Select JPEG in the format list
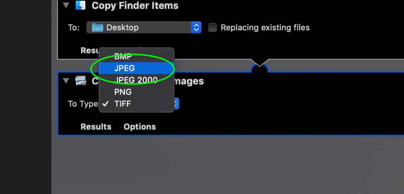The height and width of the screenshot is (194, 404). pos(137,68)
